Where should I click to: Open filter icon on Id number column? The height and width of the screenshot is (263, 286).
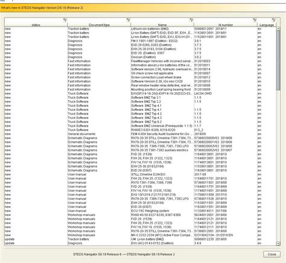point(255,20)
